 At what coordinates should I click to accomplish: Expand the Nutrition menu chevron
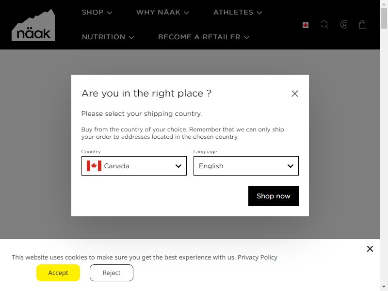tap(131, 37)
